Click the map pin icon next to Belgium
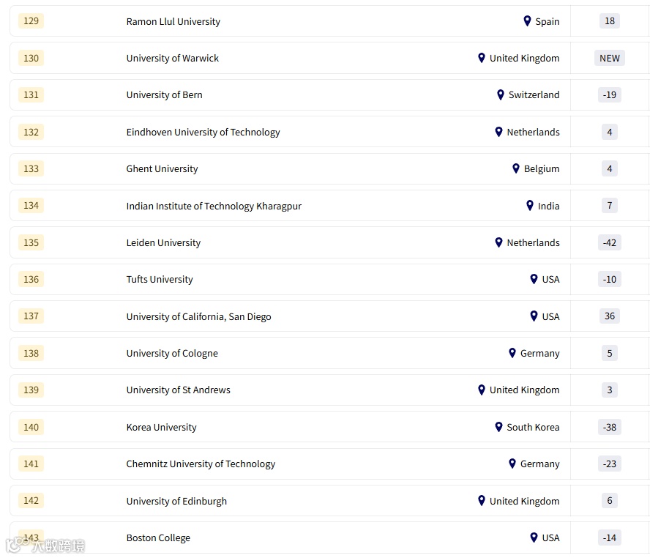Viewport: 650px width, 558px height. (516, 168)
